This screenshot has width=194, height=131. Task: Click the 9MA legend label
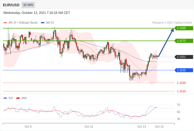click(x=24, y=98)
